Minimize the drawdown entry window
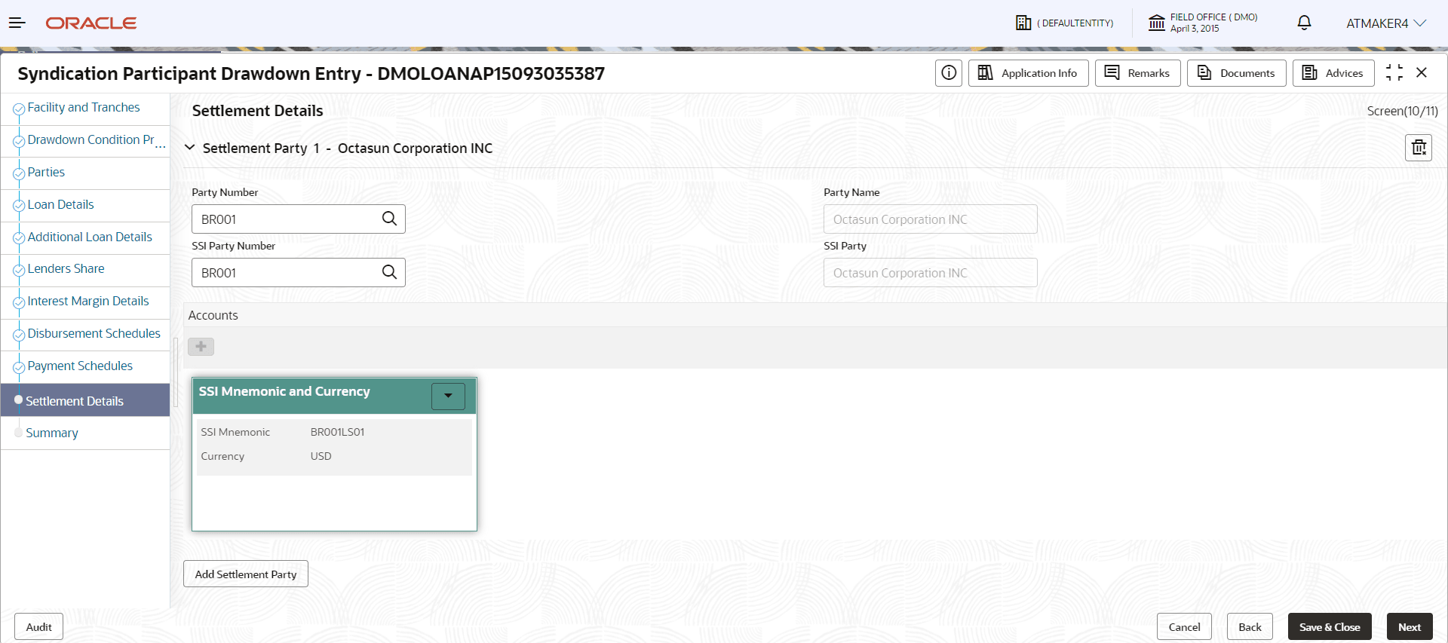 [1394, 73]
